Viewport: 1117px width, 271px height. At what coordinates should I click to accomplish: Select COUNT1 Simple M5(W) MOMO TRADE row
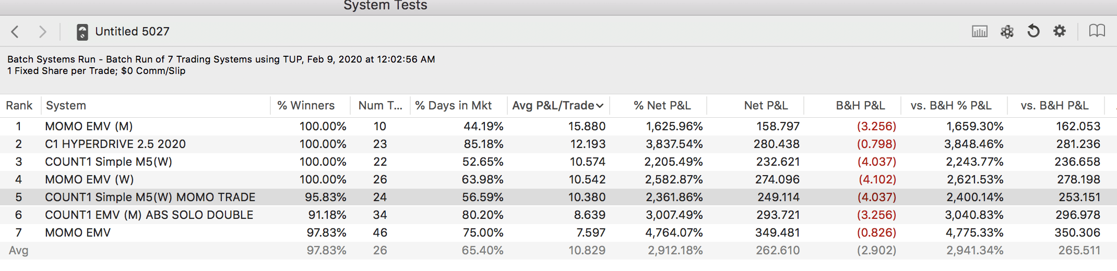tap(150, 198)
